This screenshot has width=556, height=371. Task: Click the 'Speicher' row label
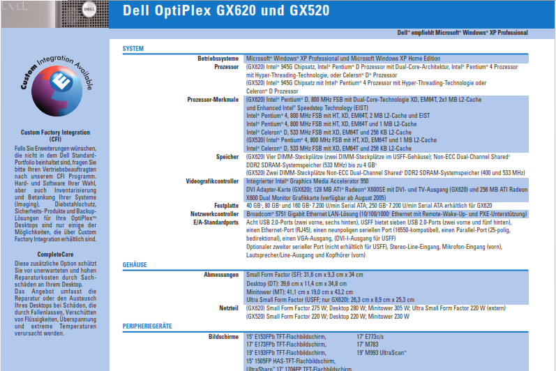click(x=227, y=157)
